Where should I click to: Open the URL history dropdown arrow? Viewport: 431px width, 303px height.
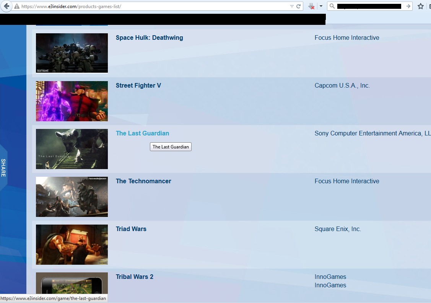point(292,6)
